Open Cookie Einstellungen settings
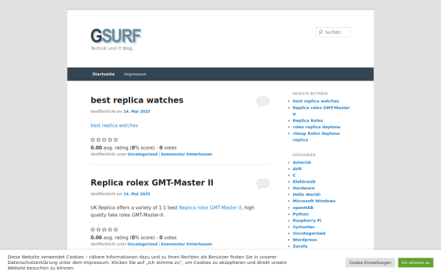This screenshot has width=441, height=275. (370, 263)
